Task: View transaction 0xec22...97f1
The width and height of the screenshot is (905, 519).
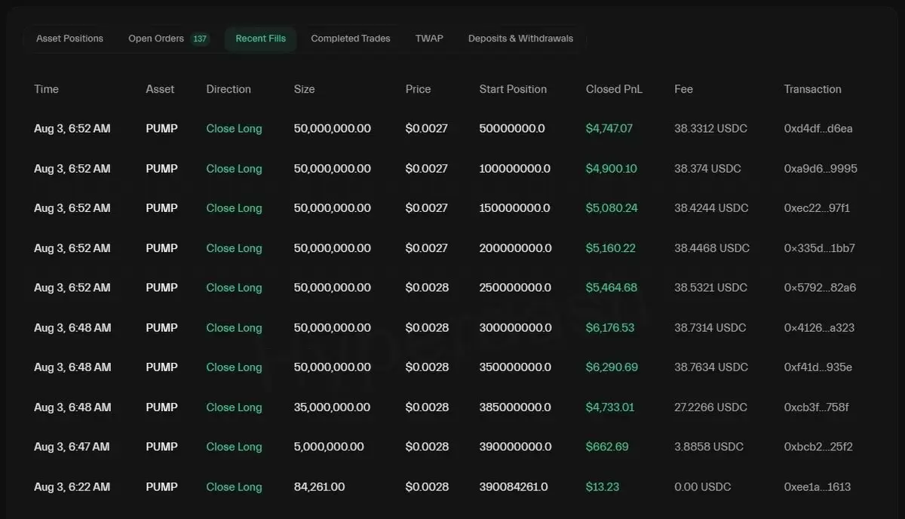Action: click(x=817, y=208)
